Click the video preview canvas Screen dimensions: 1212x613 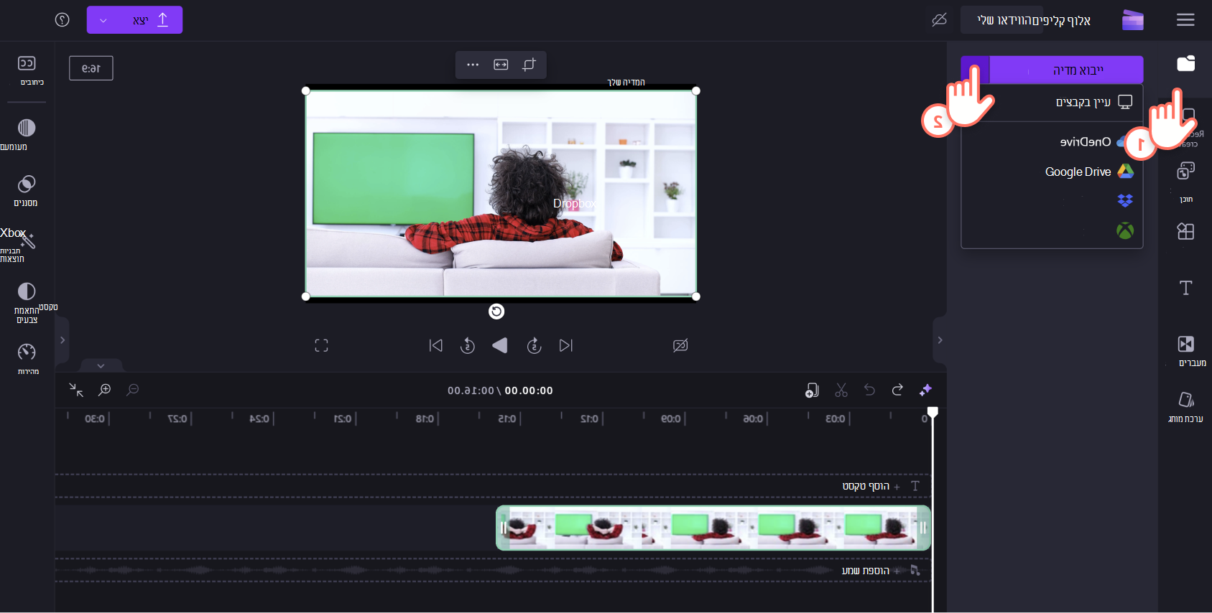(501, 193)
